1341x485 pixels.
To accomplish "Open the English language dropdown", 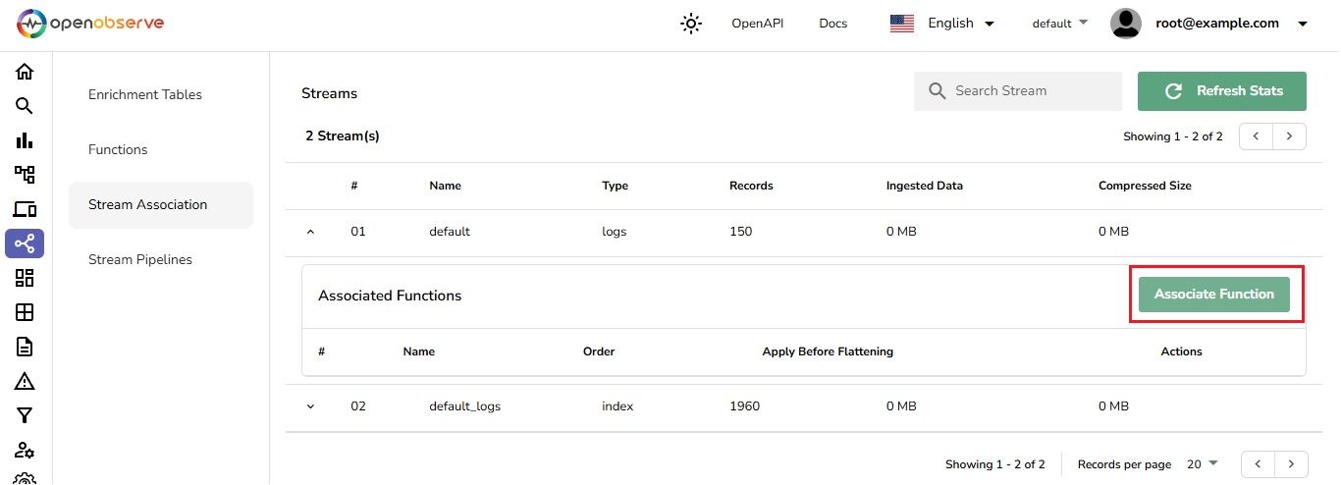I will click(x=942, y=24).
